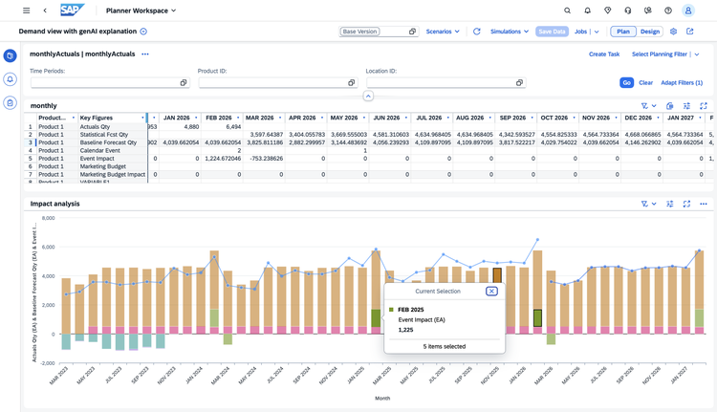This screenshot has width=717, height=412.
Task: Open the hamburger navigation menu
Action: 27,11
